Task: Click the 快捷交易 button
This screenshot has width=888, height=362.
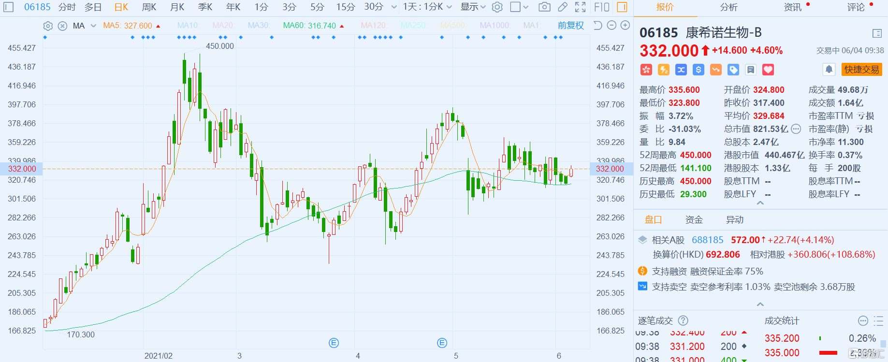Action: pos(861,70)
